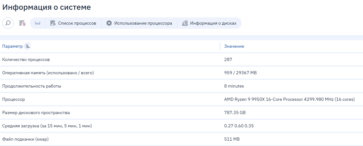The width and height of the screenshot is (363, 146).
Task: Open Использование процессора
Action: click(x=139, y=23)
